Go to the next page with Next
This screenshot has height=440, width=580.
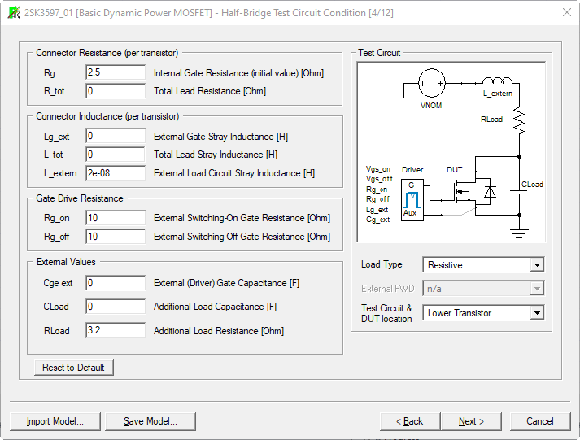click(x=471, y=421)
